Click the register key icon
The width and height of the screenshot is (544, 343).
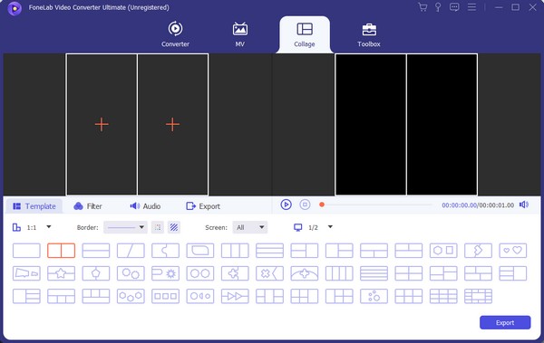coord(438,7)
